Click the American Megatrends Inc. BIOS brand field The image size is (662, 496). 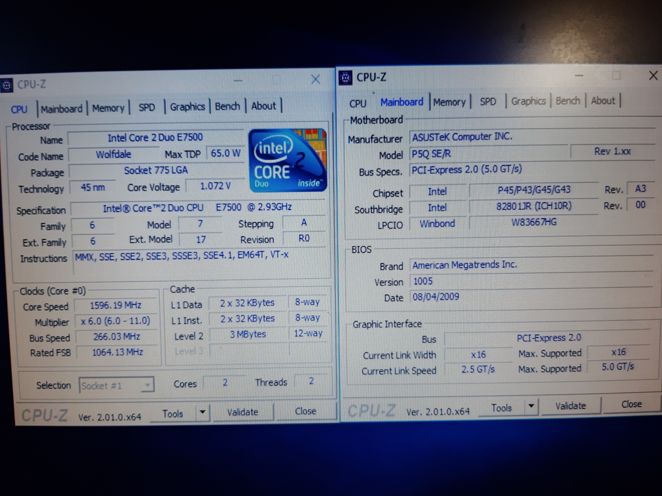point(532,265)
